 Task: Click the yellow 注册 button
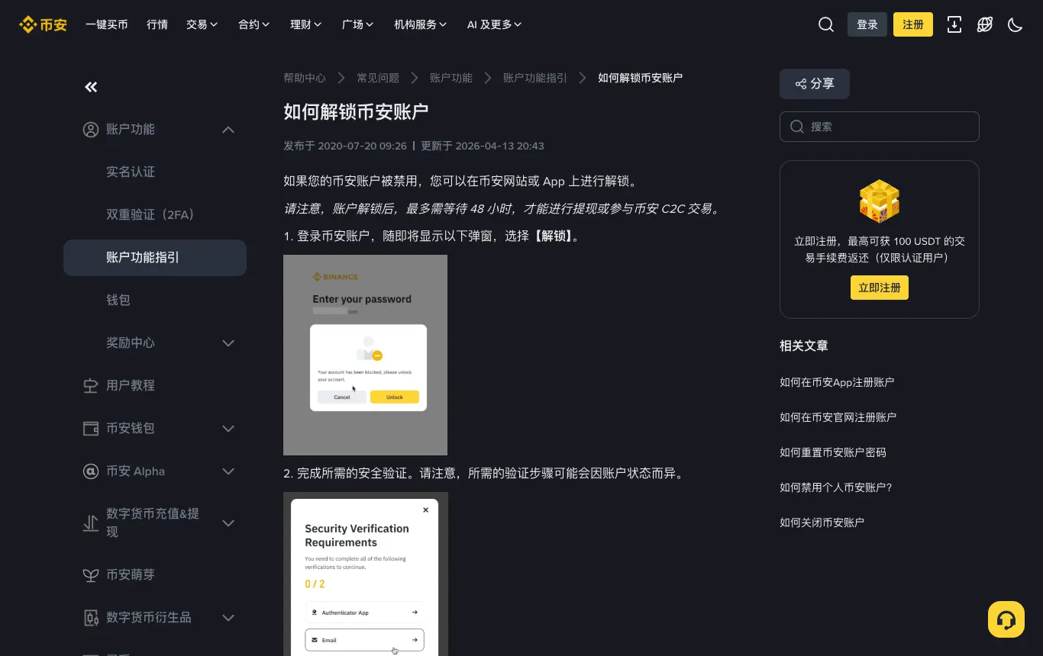pos(913,24)
